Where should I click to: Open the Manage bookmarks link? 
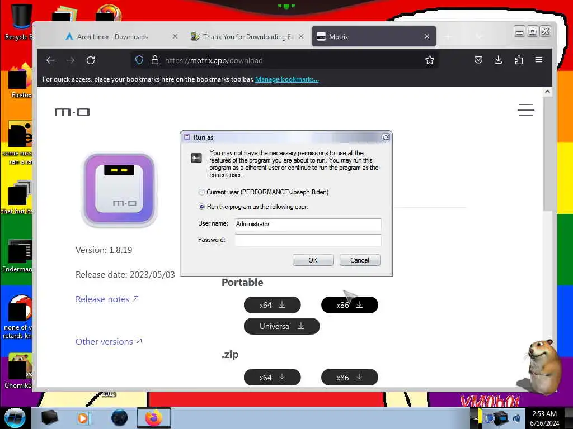click(287, 79)
